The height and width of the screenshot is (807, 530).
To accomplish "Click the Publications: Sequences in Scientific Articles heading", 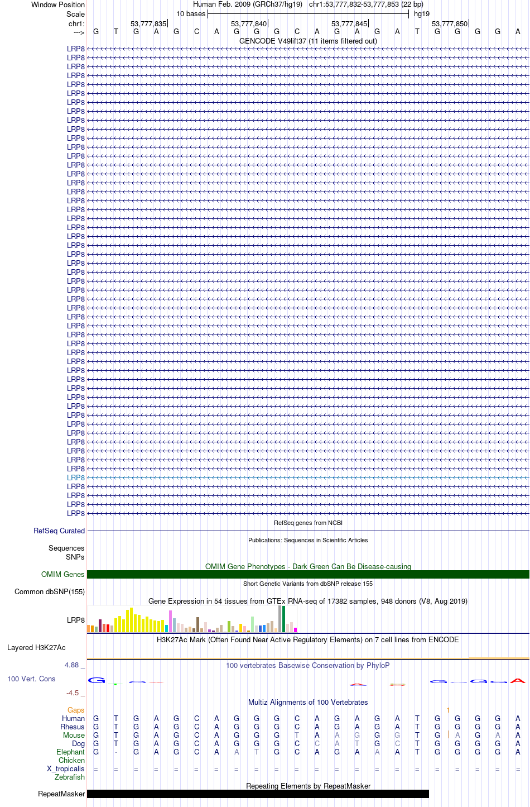I will (x=308, y=540).
